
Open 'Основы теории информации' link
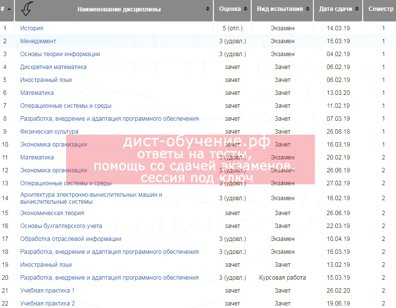(60, 54)
